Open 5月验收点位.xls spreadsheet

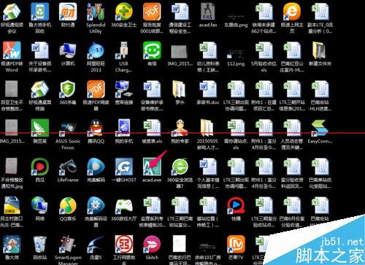click(264, 50)
